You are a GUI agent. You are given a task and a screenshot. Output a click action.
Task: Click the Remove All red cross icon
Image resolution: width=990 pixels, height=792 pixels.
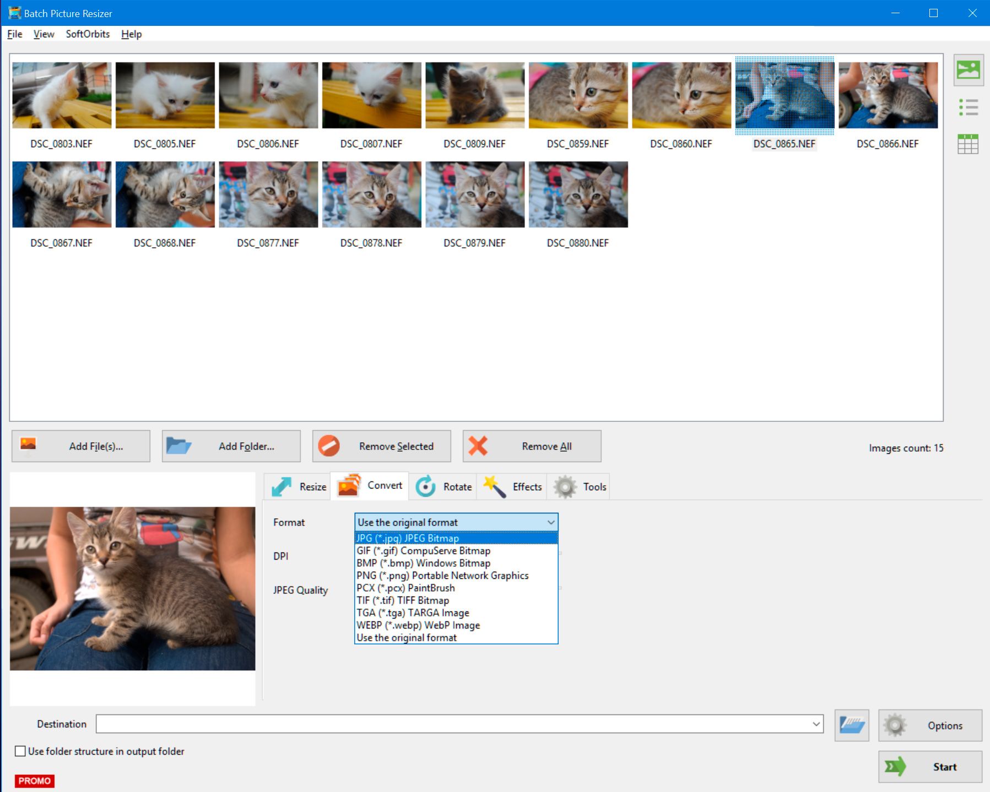[x=479, y=446]
